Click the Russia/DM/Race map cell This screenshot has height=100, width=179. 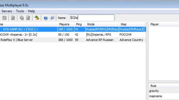[132, 29]
